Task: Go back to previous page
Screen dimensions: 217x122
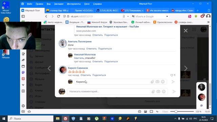Action: (x=46, y=16)
